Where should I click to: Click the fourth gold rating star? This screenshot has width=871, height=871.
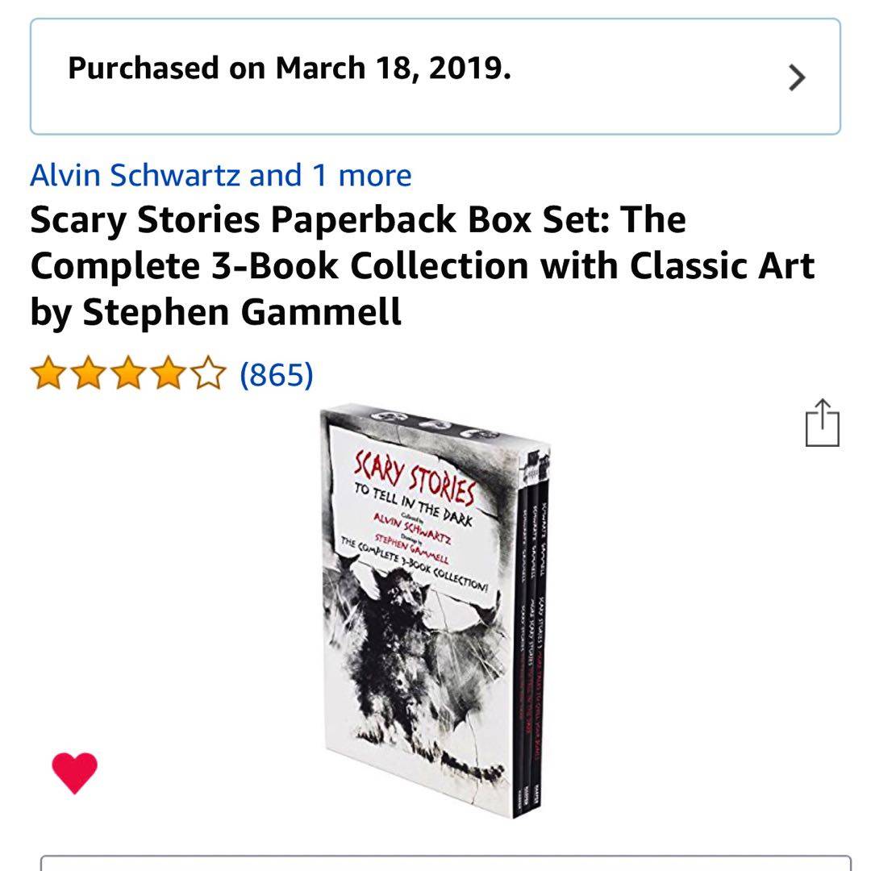(169, 373)
